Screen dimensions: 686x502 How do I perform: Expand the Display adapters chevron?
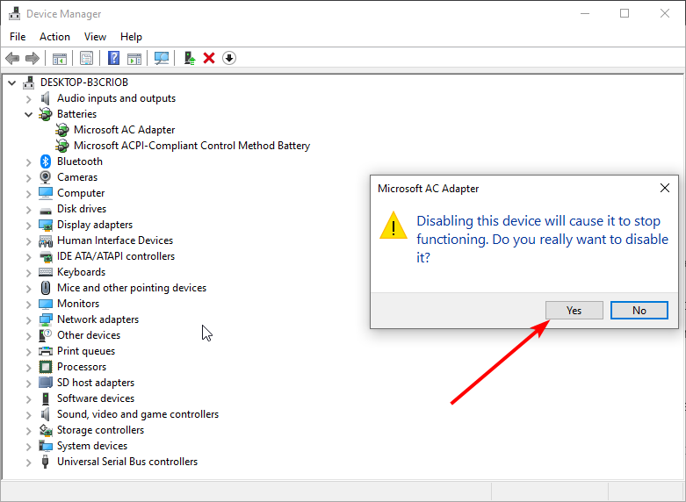tap(28, 226)
